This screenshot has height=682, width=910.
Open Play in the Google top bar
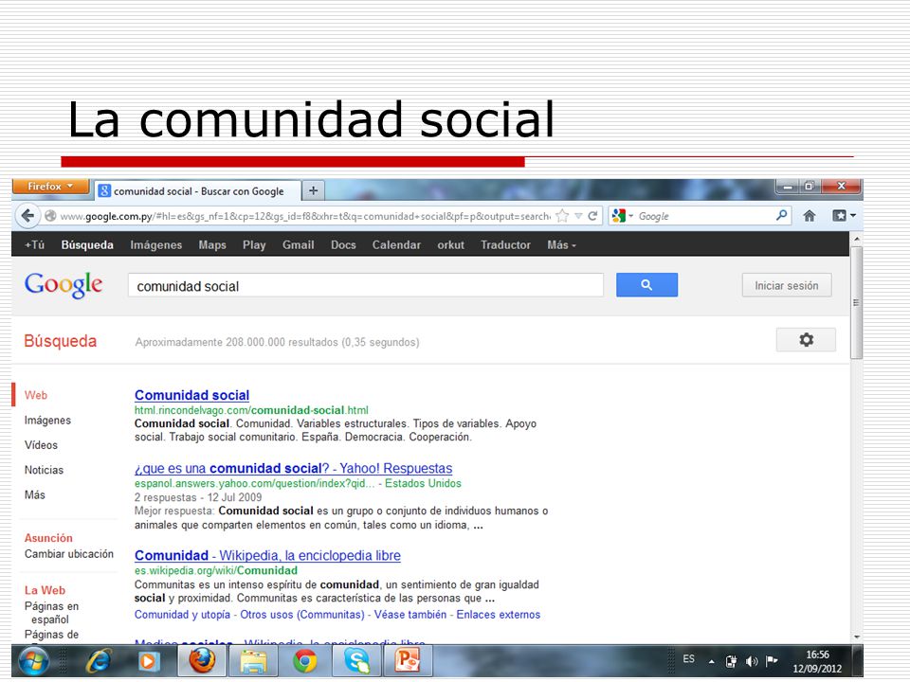(254, 244)
